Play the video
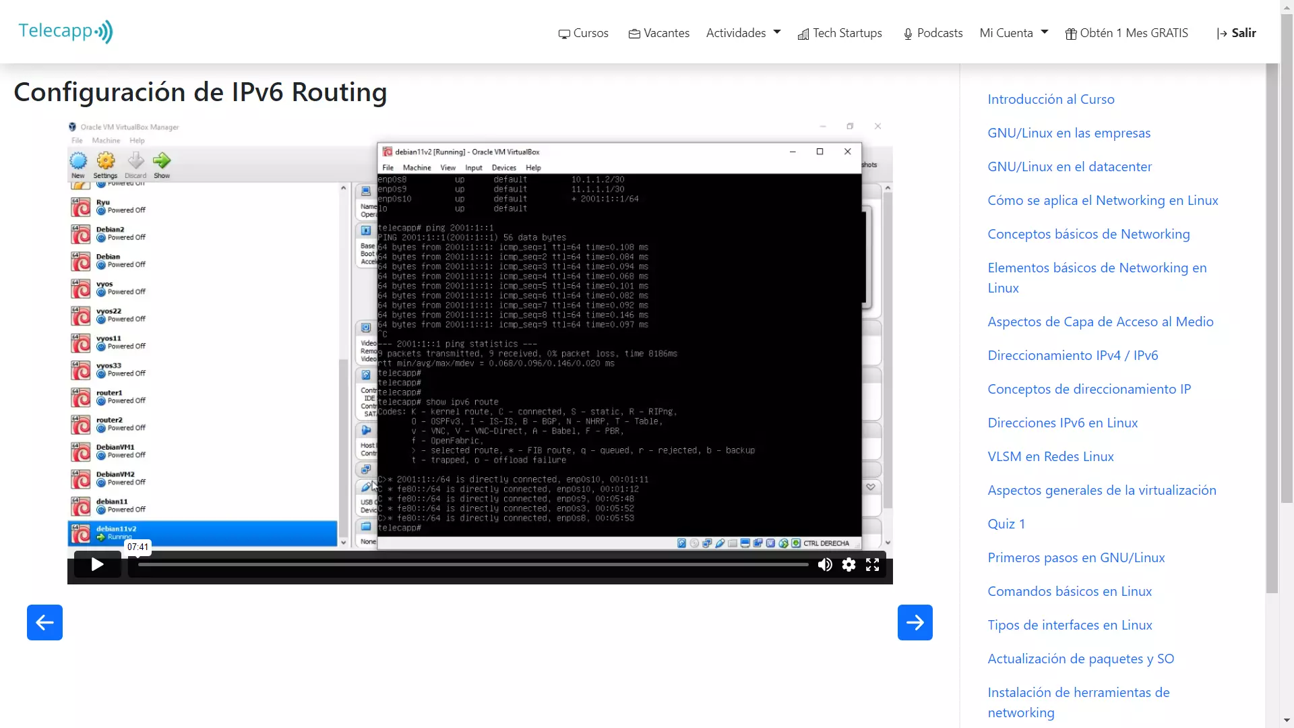1294x728 pixels. (97, 565)
